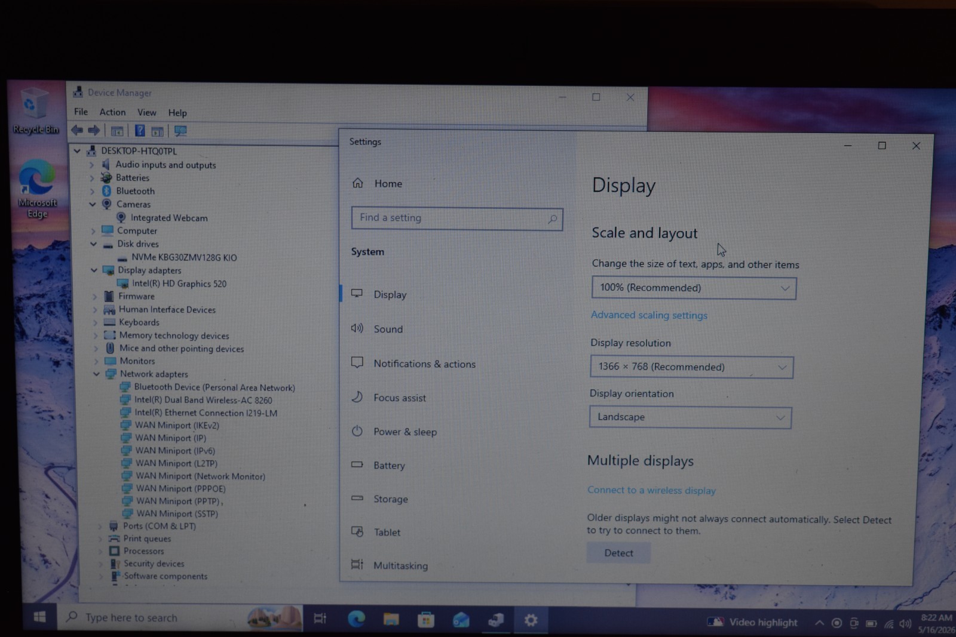
Task: Select Intel(R) HD Graphics 520 adapter
Action: point(179,284)
